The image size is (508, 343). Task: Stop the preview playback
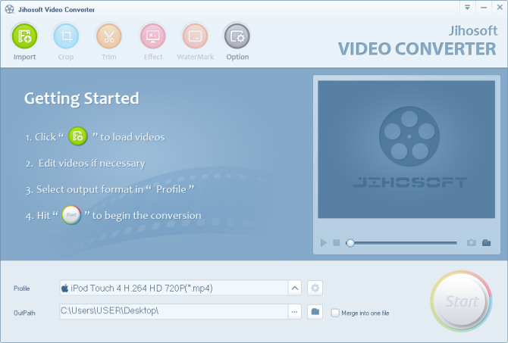coord(336,243)
